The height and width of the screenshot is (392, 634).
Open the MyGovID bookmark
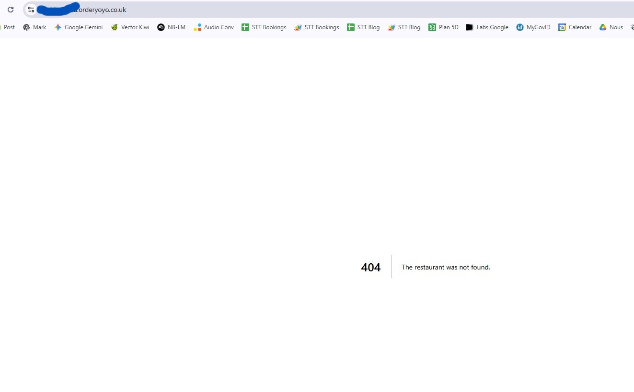533,27
